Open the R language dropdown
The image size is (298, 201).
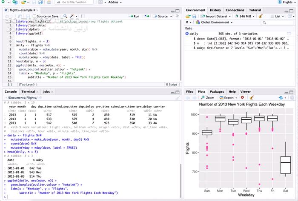(189, 22)
